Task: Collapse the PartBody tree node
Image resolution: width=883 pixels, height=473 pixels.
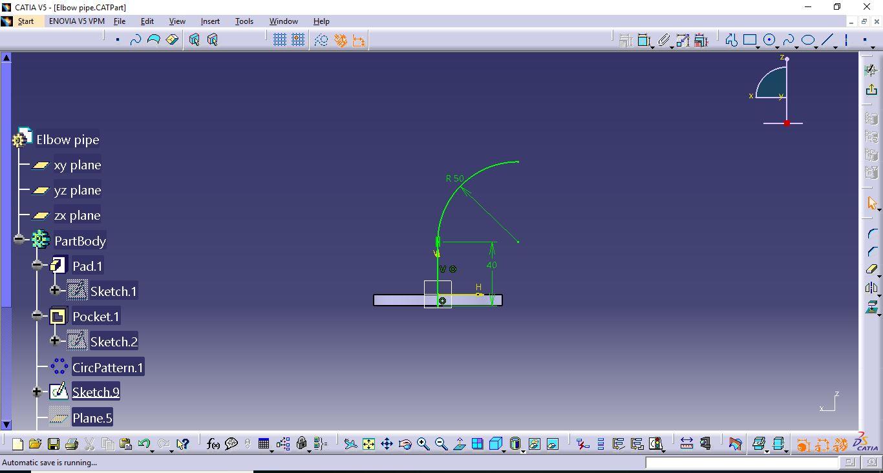Action: 19,240
